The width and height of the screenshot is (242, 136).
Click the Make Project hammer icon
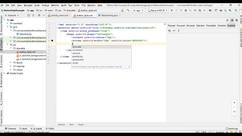[128, 10]
